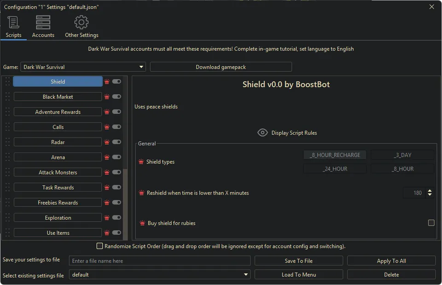
Task: Click the crown icon beside Radar
Action: (107, 142)
